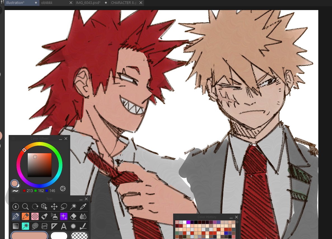Select the cyan wand tool icon
This screenshot has width=332, height=239.
[25, 226]
